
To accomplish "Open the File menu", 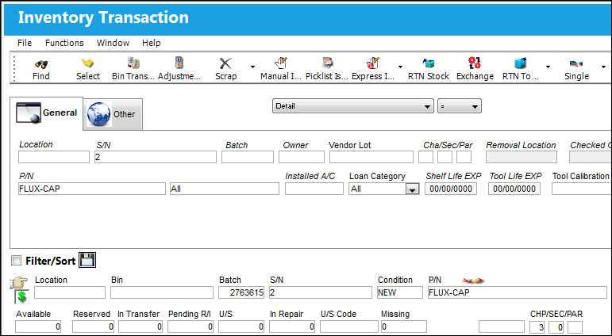I will [x=25, y=43].
